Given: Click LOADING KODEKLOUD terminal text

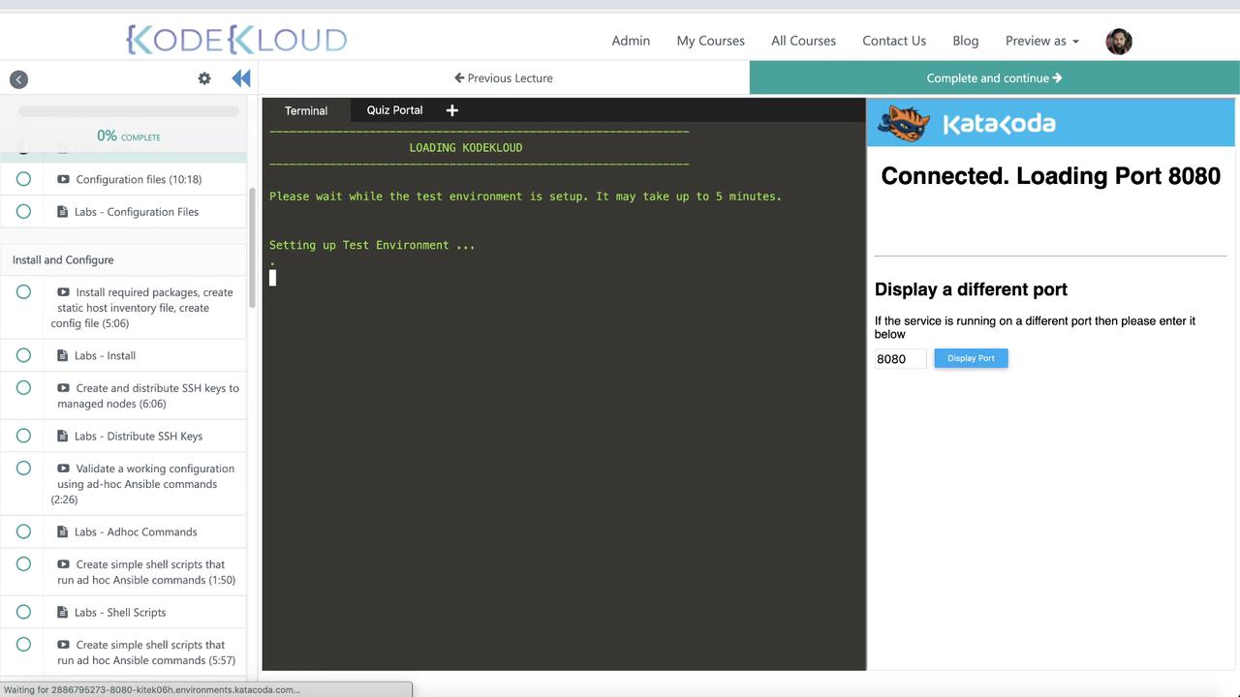Looking at the screenshot, I should click(x=466, y=148).
